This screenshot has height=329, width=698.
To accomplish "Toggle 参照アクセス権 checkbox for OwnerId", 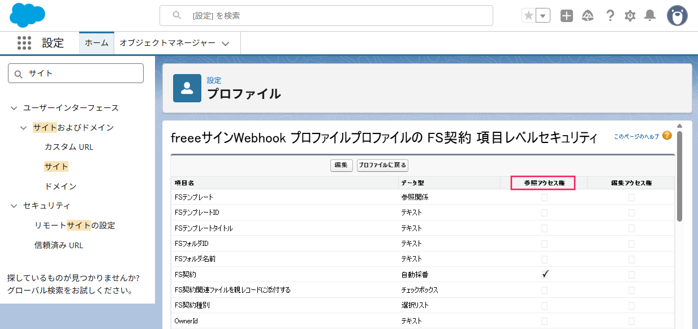I will [544, 321].
